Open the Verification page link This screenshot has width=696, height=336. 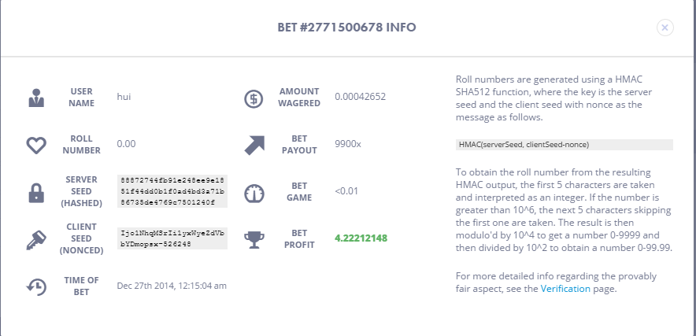click(x=565, y=289)
